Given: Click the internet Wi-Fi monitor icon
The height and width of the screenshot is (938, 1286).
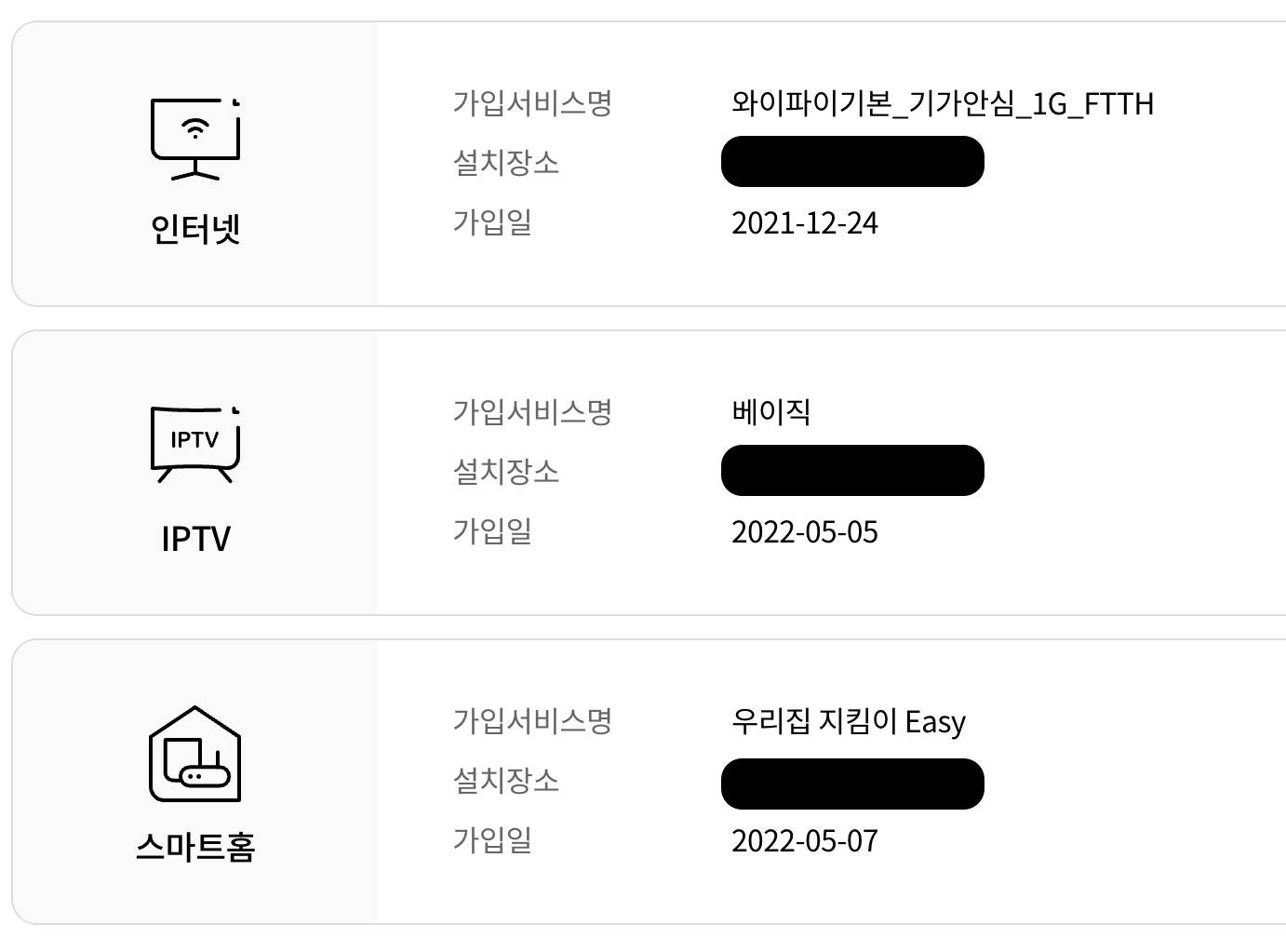Looking at the screenshot, I should pos(195,139).
